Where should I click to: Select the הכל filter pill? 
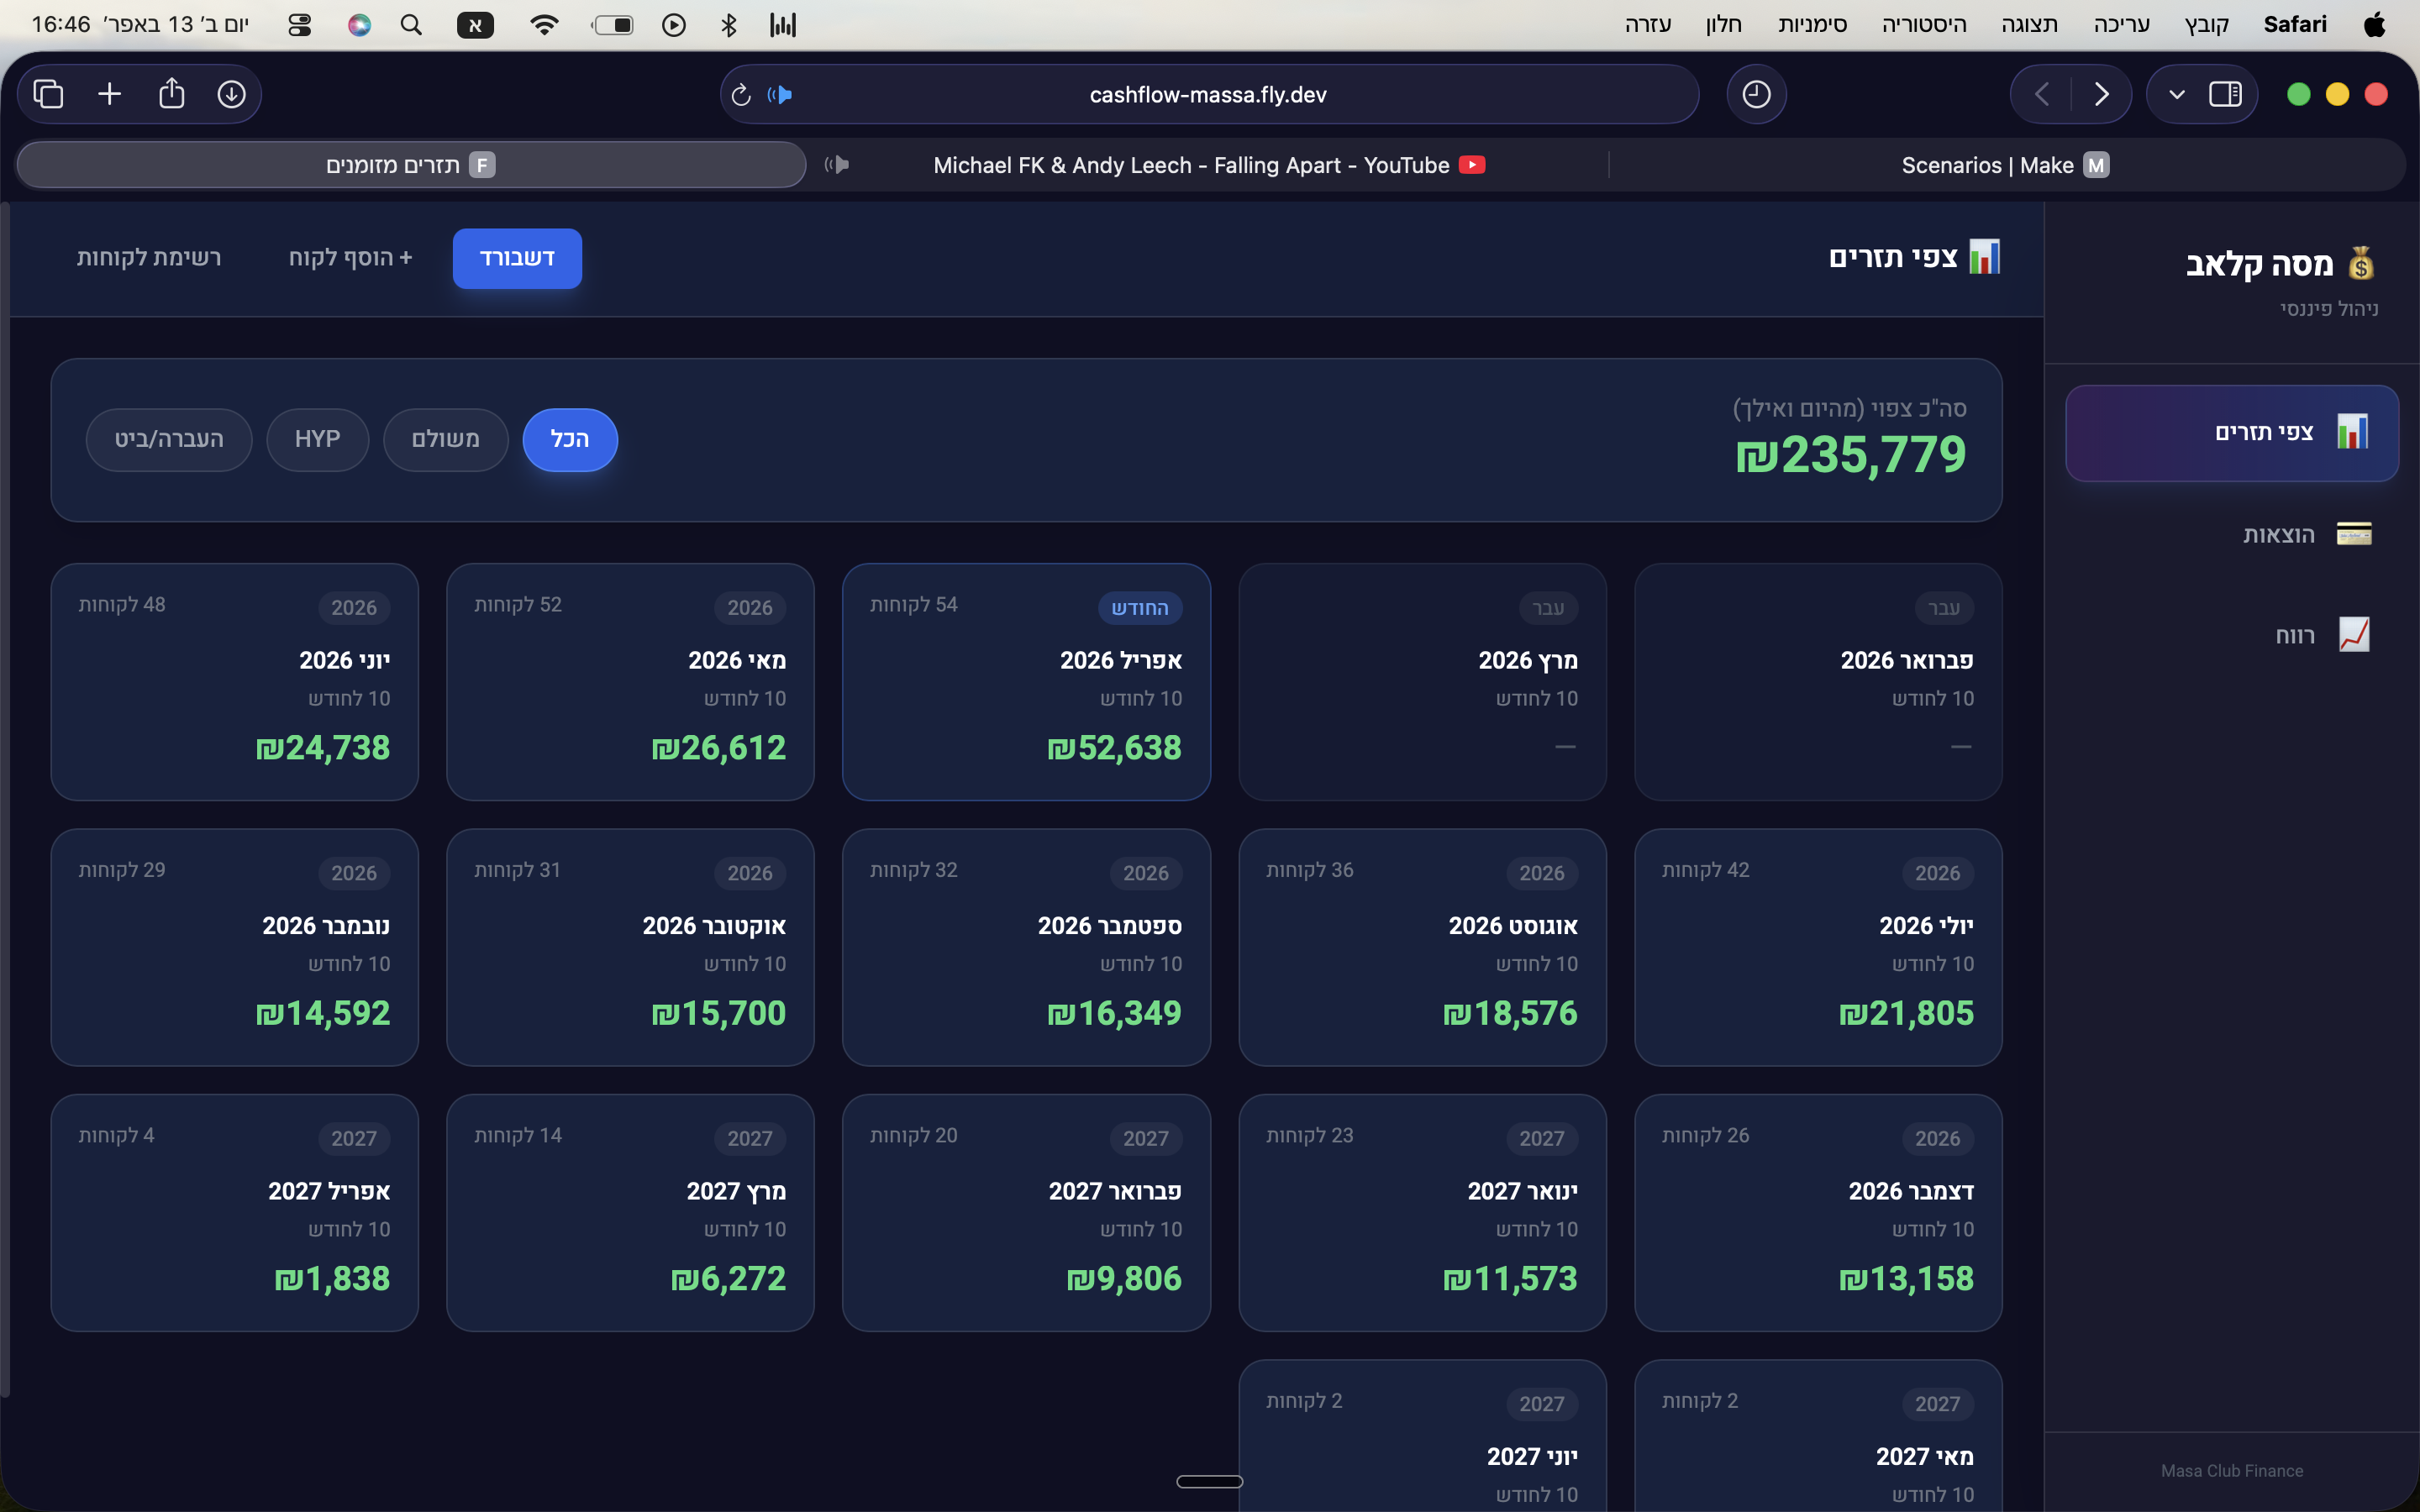(570, 440)
